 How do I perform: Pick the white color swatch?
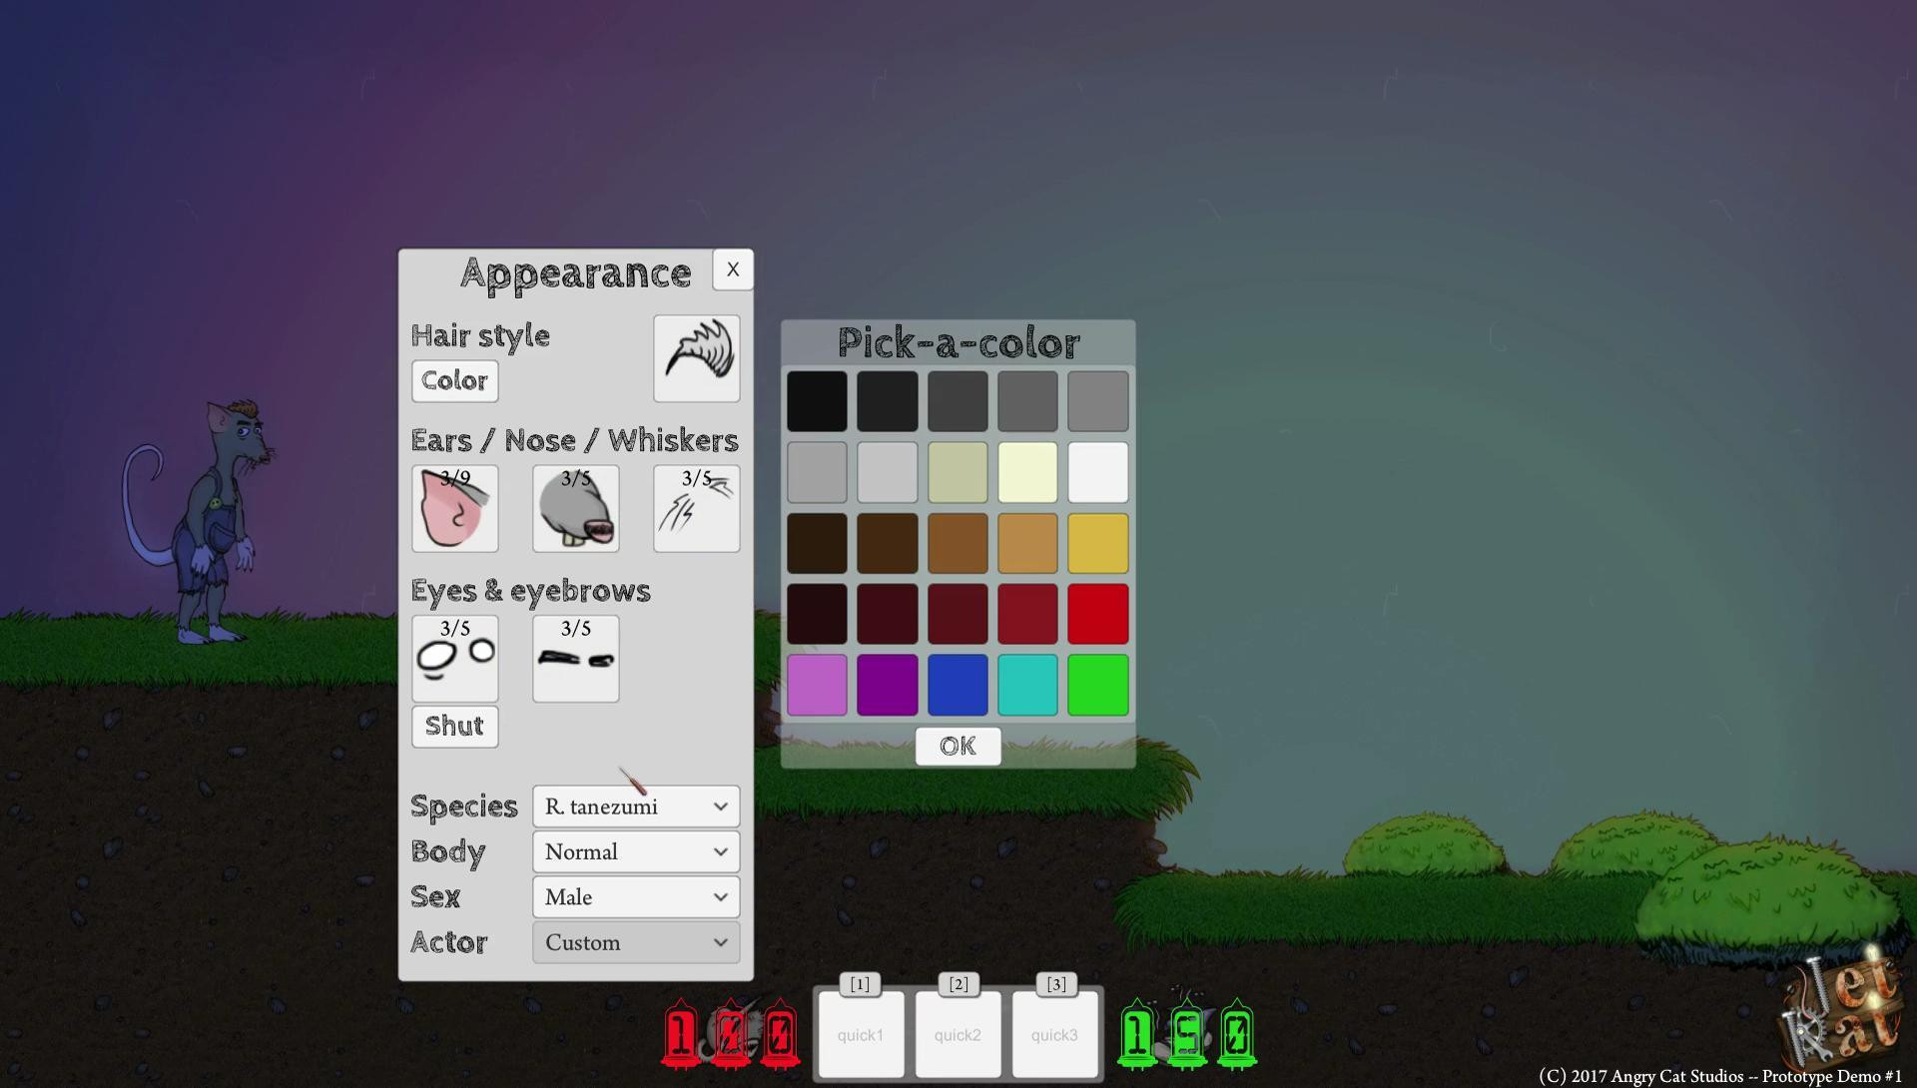1097,472
